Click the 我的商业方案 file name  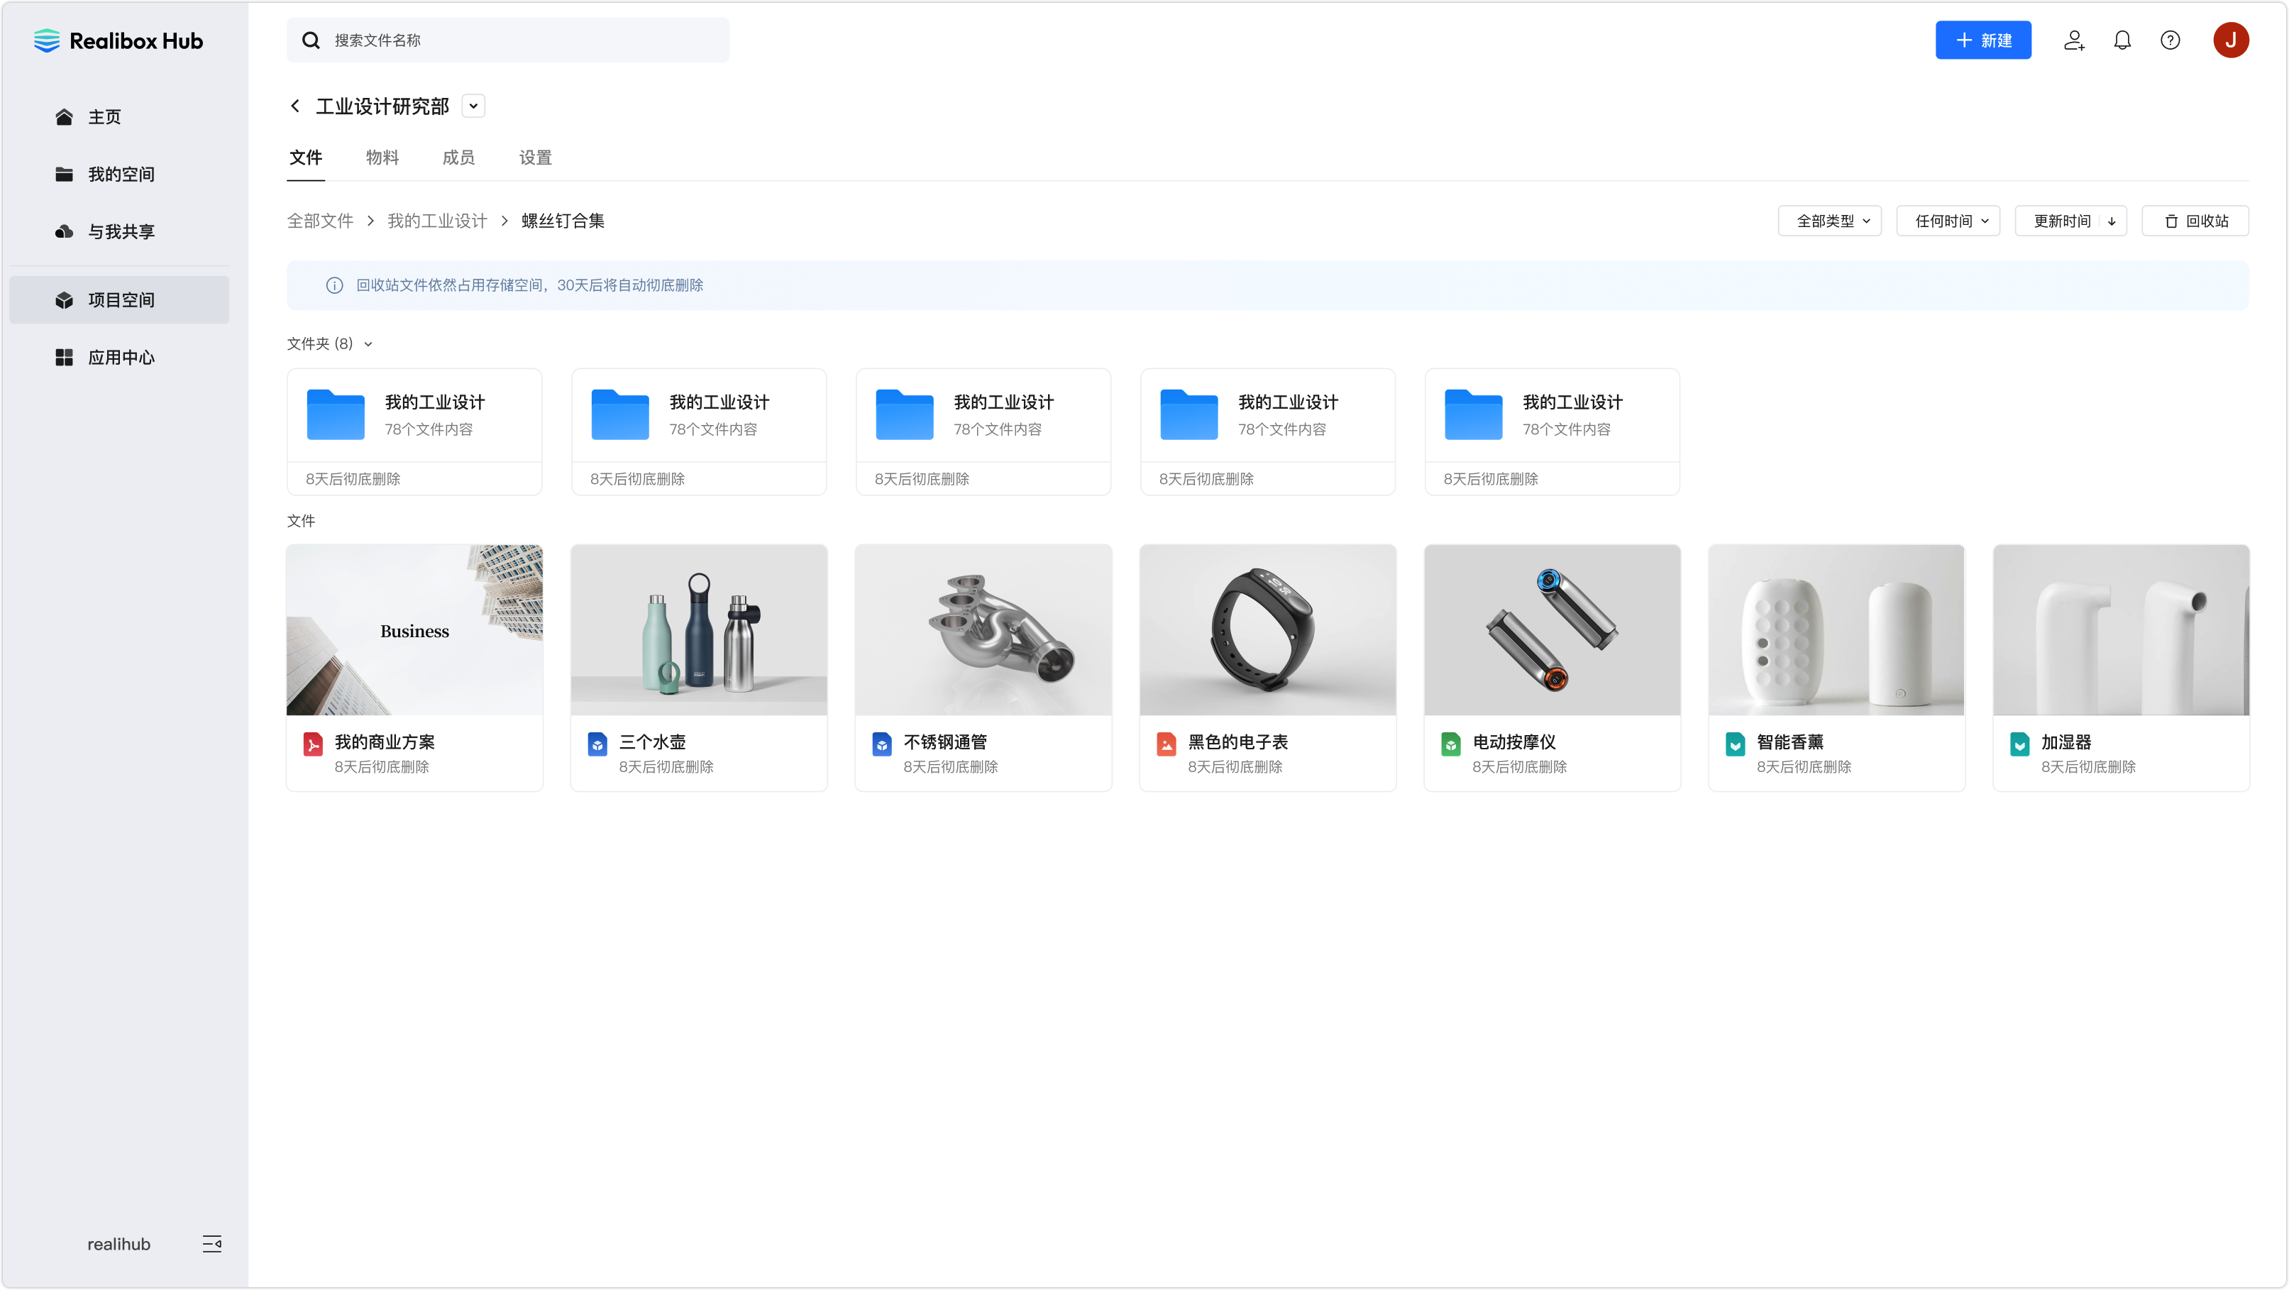pyautogui.click(x=384, y=742)
